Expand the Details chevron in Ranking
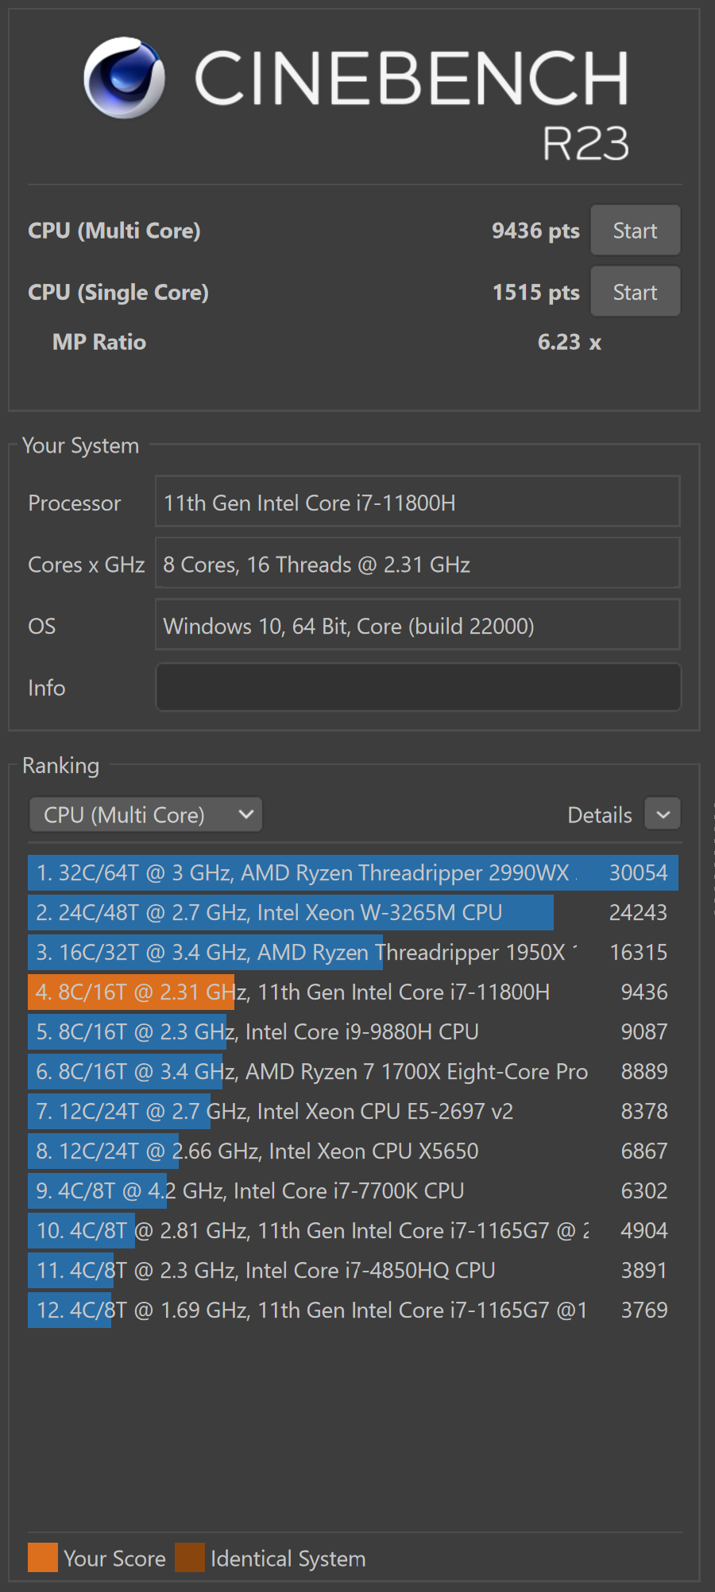This screenshot has width=715, height=1592. 663,814
